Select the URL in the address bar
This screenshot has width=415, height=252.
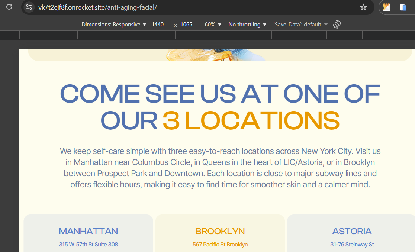pyautogui.click(x=97, y=7)
